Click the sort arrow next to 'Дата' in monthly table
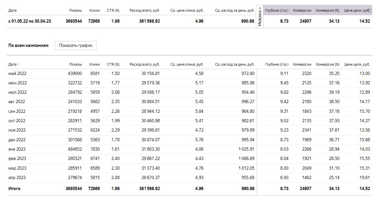378x202 pixels. pyautogui.click(x=18, y=65)
